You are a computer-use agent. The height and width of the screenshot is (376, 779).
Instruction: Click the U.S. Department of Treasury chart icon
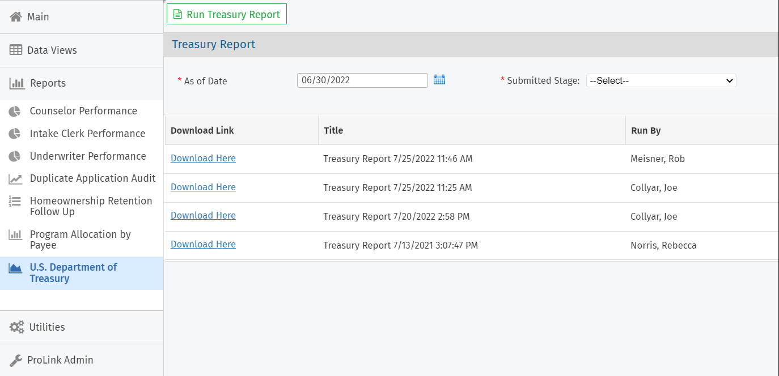tap(18, 267)
